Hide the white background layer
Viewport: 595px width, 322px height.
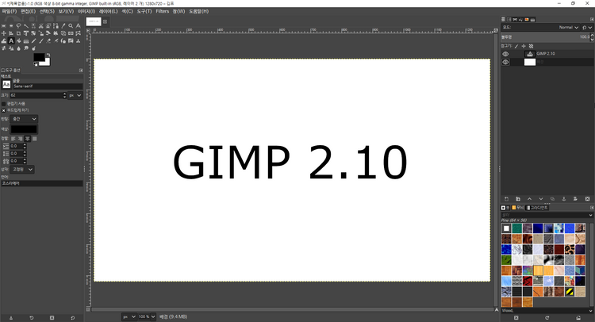(x=505, y=62)
